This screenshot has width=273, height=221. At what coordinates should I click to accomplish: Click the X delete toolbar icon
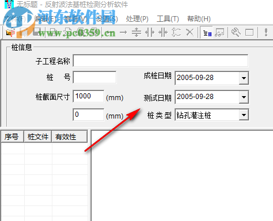189,32
